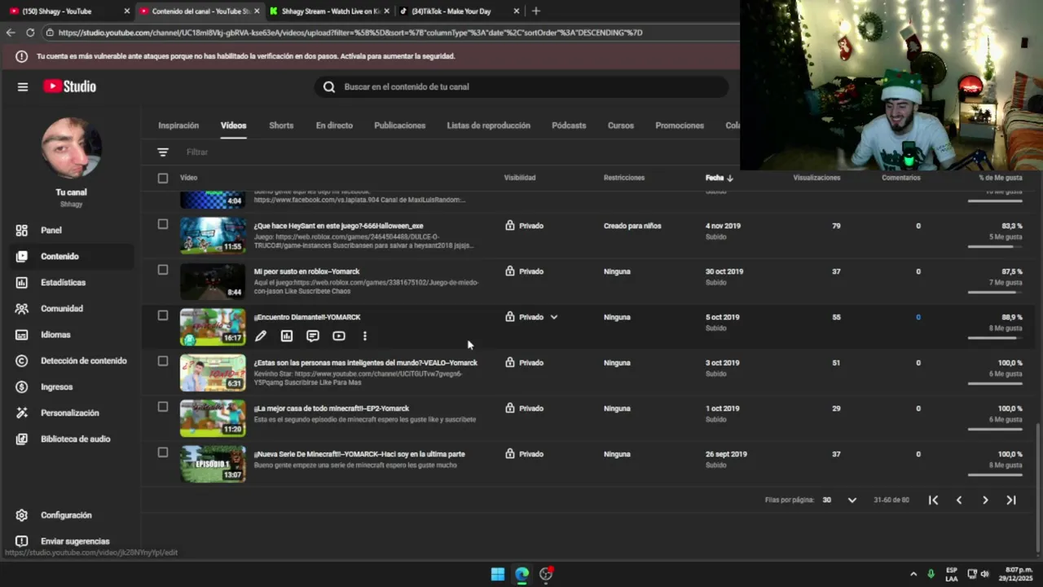
Task: Switch to the Cursos tab
Action: [621, 126]
